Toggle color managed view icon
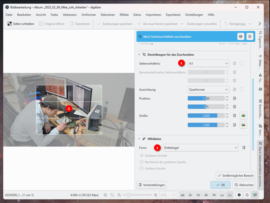 click(255, 195)
